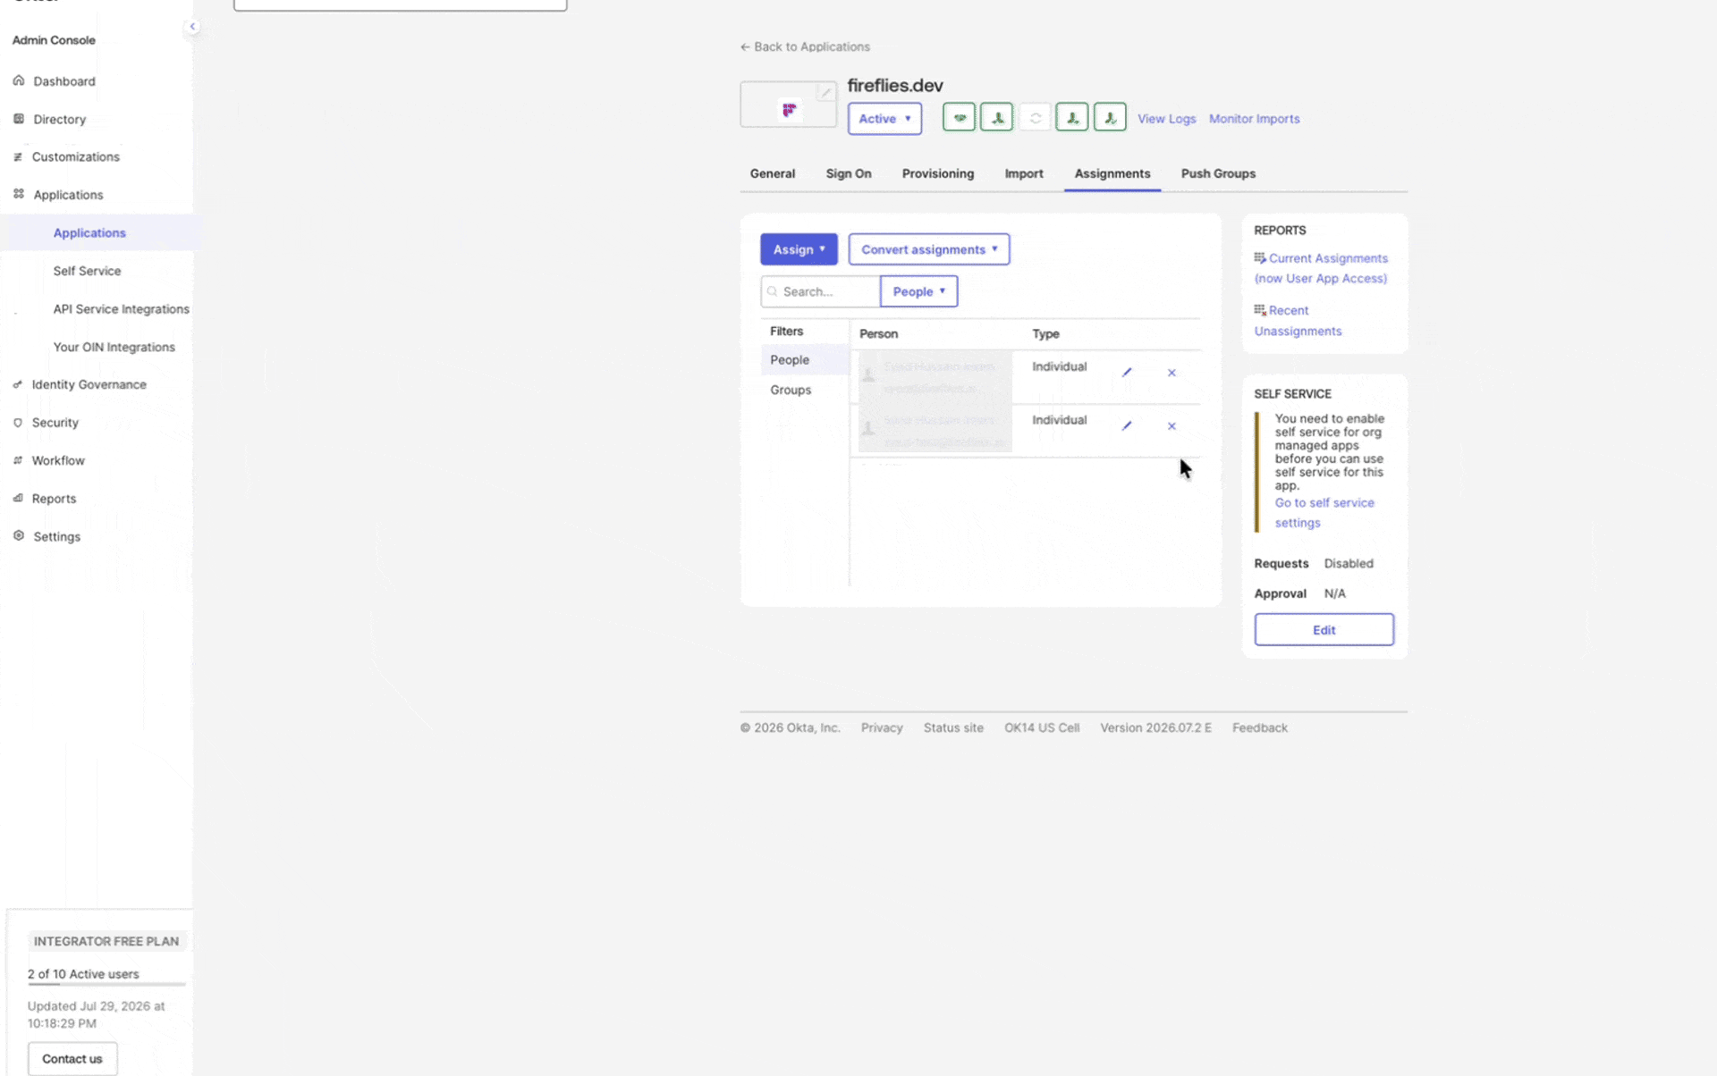Click the Directory icon in sidebar
The width and height of the screenshot is (1717, 1076).
[x=19, y=119]
